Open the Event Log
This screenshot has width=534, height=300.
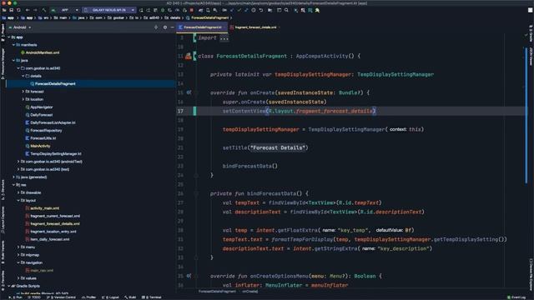(x=517, y=297)
